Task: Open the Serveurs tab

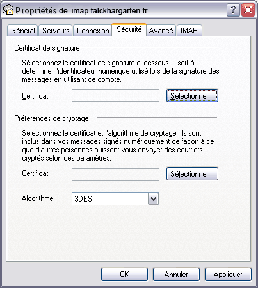Action: [x=56, y=31]
